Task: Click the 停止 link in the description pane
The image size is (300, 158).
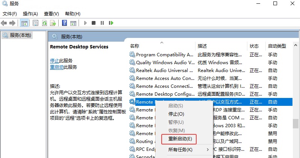Action: point(54,60)
